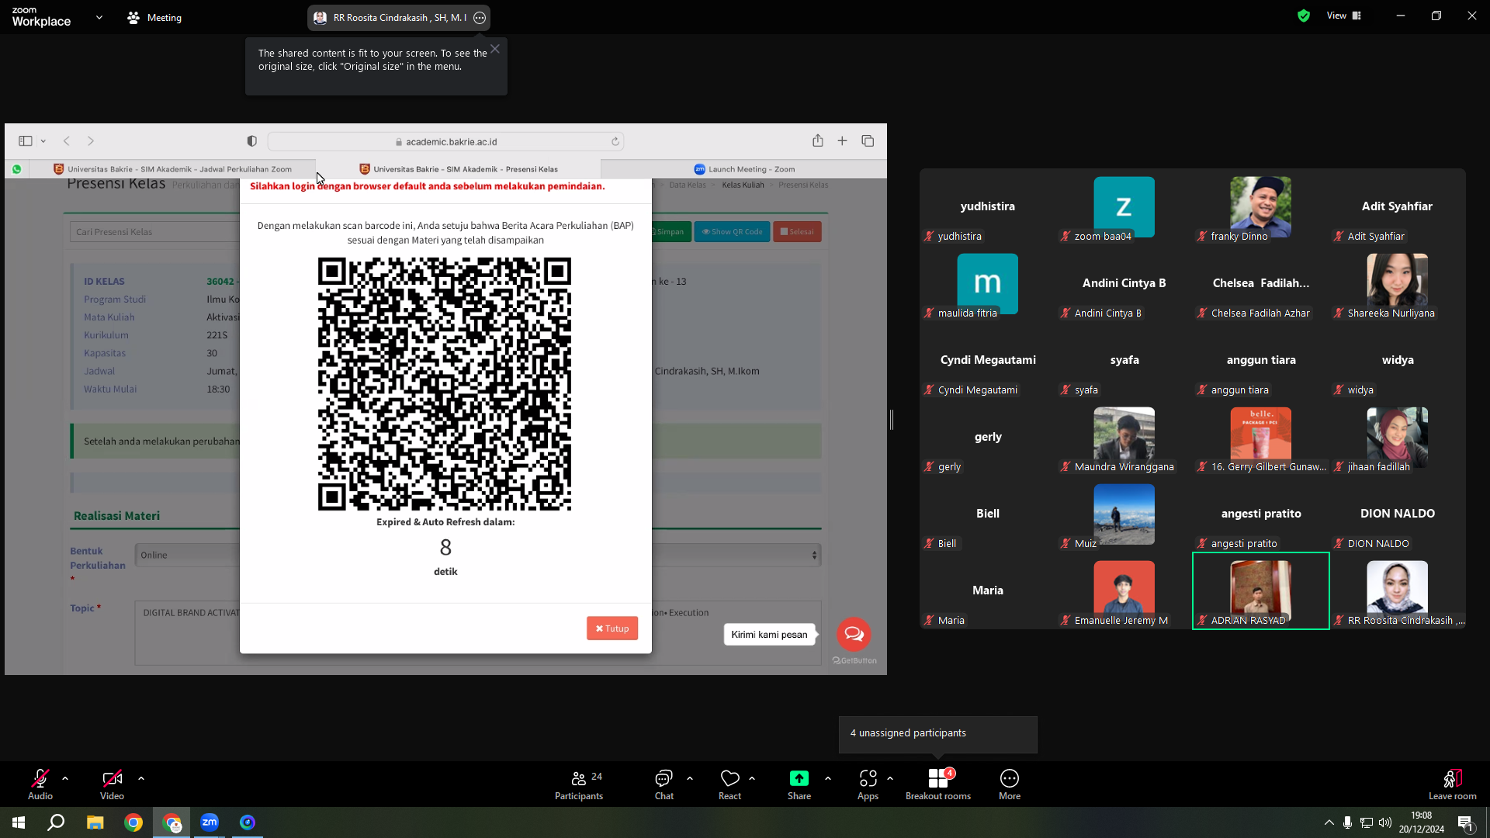The width and height of the screenshot is (1490, 838).
Task: Click the Selesai button
Action: coord(797,232)
